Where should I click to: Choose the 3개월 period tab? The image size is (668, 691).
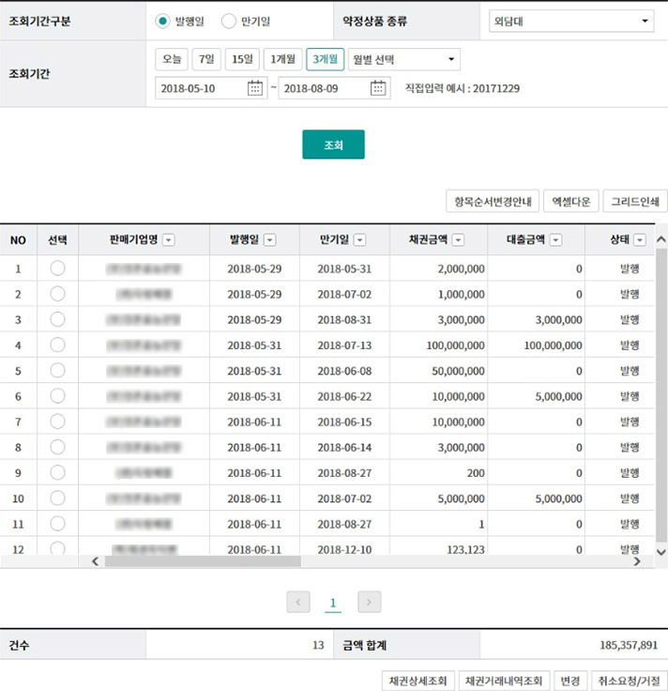(x=325, y=60)
